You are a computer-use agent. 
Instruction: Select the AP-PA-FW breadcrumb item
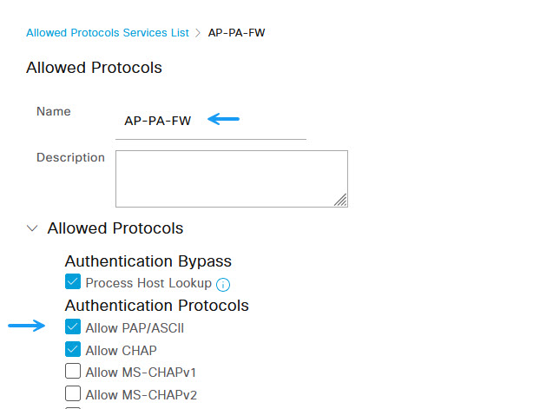236,33
